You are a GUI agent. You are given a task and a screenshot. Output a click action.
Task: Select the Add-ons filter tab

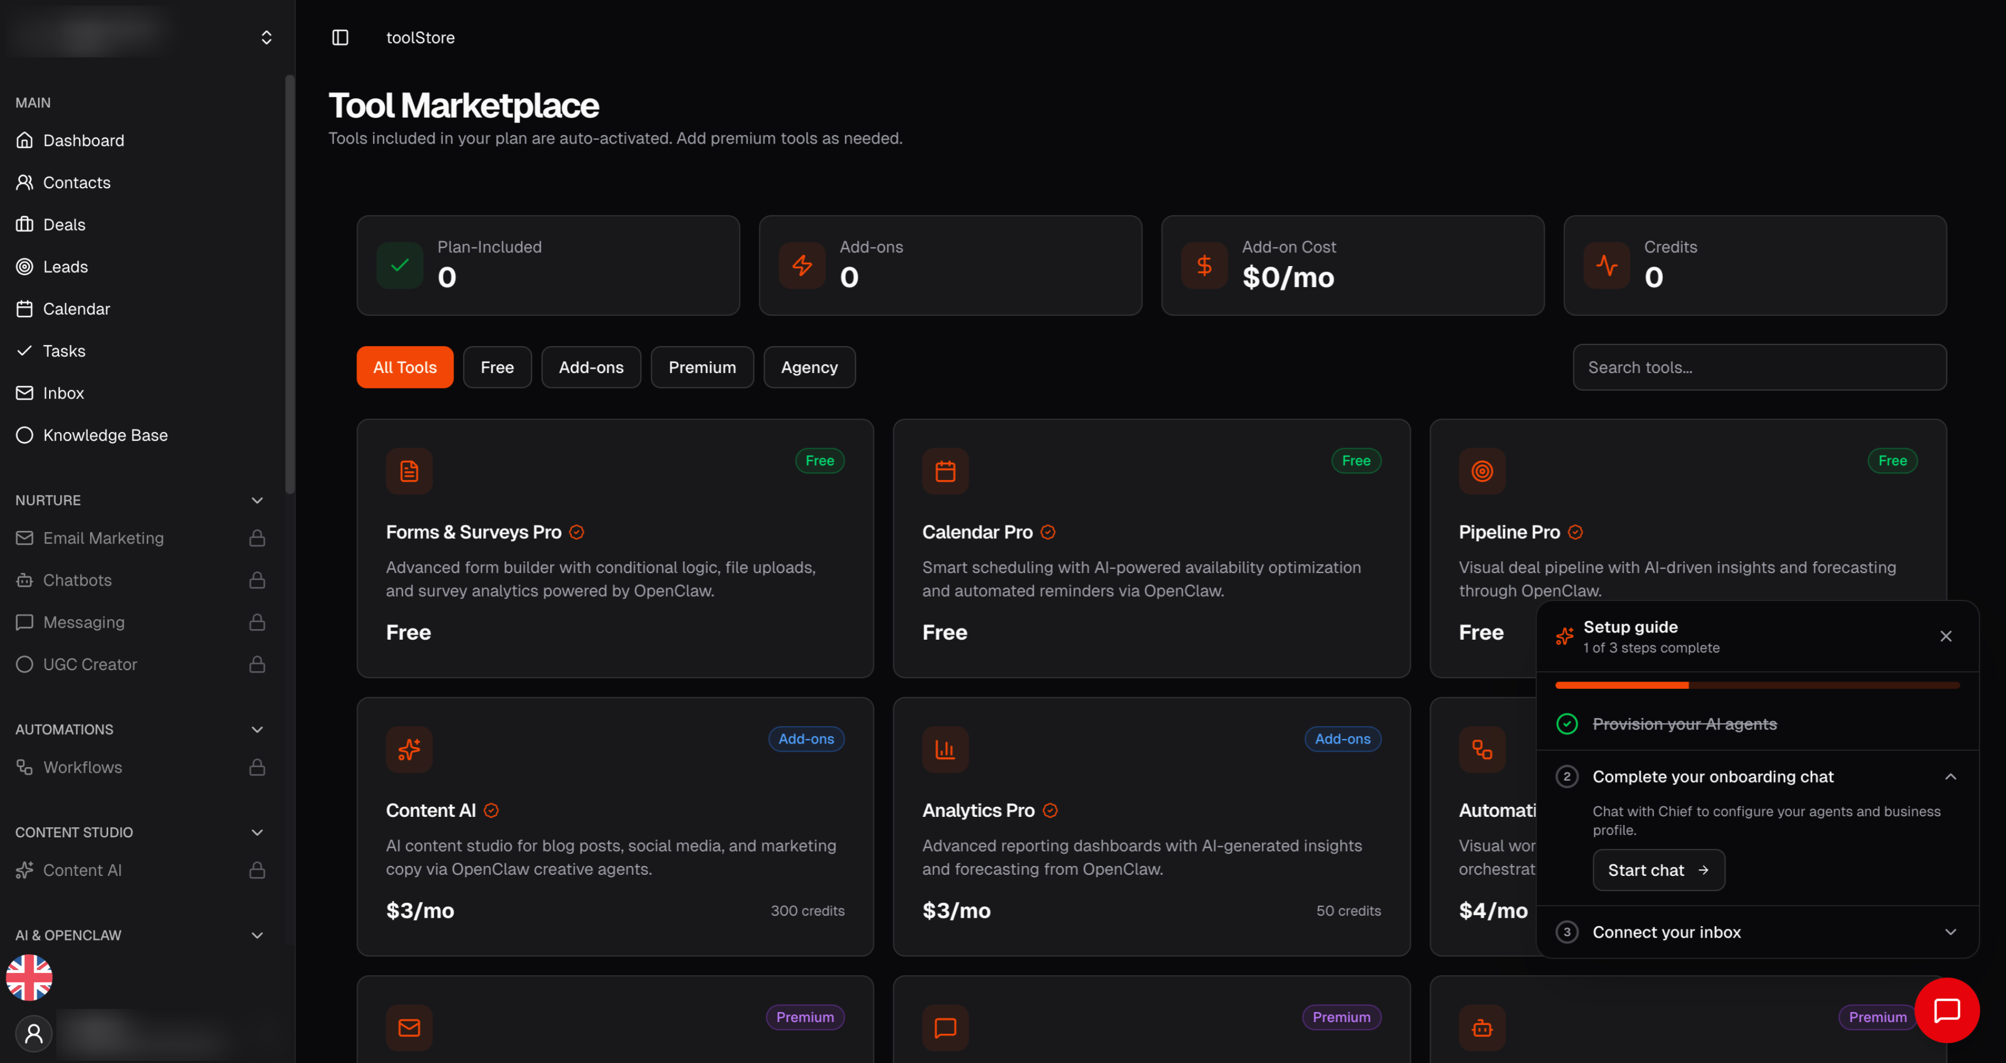tap(591, 368)
